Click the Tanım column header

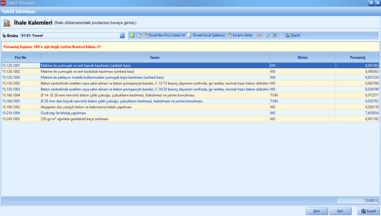(x=154, y=58)
